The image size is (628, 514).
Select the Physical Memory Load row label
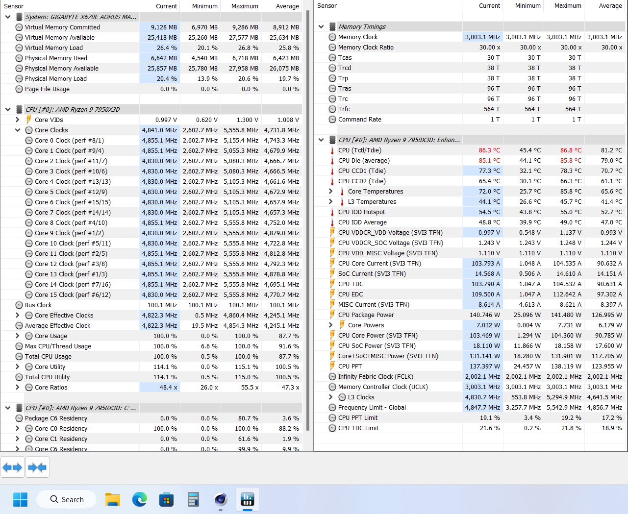point(56,79)
